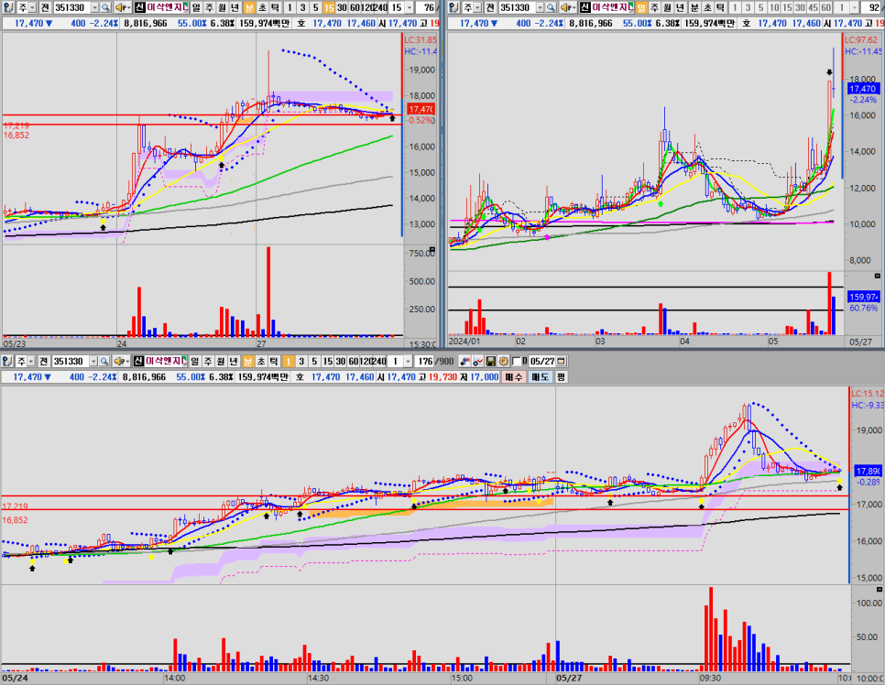The width and height of the screenshot is (885, 685).
Task: Click the stock search magnifier in top-right chart
Action: (x=551, y=7)
